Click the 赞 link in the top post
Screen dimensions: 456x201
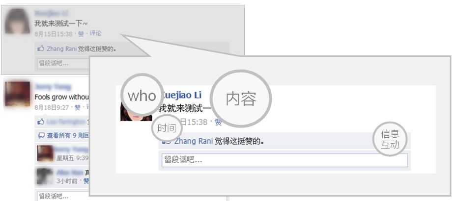(81, 34)
